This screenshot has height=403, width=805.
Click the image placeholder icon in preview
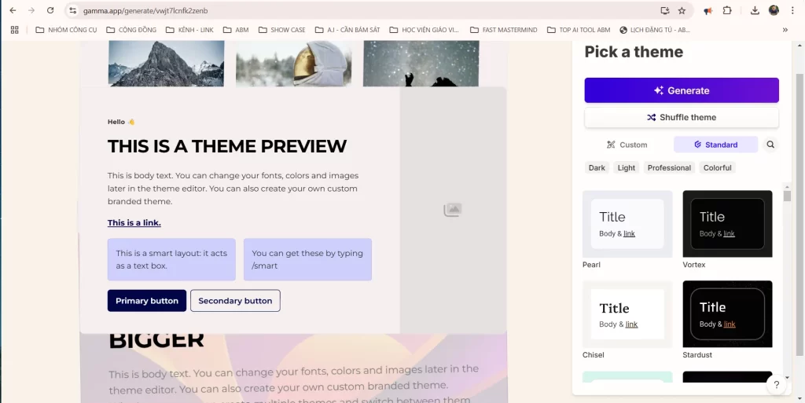tap(453, 210)
